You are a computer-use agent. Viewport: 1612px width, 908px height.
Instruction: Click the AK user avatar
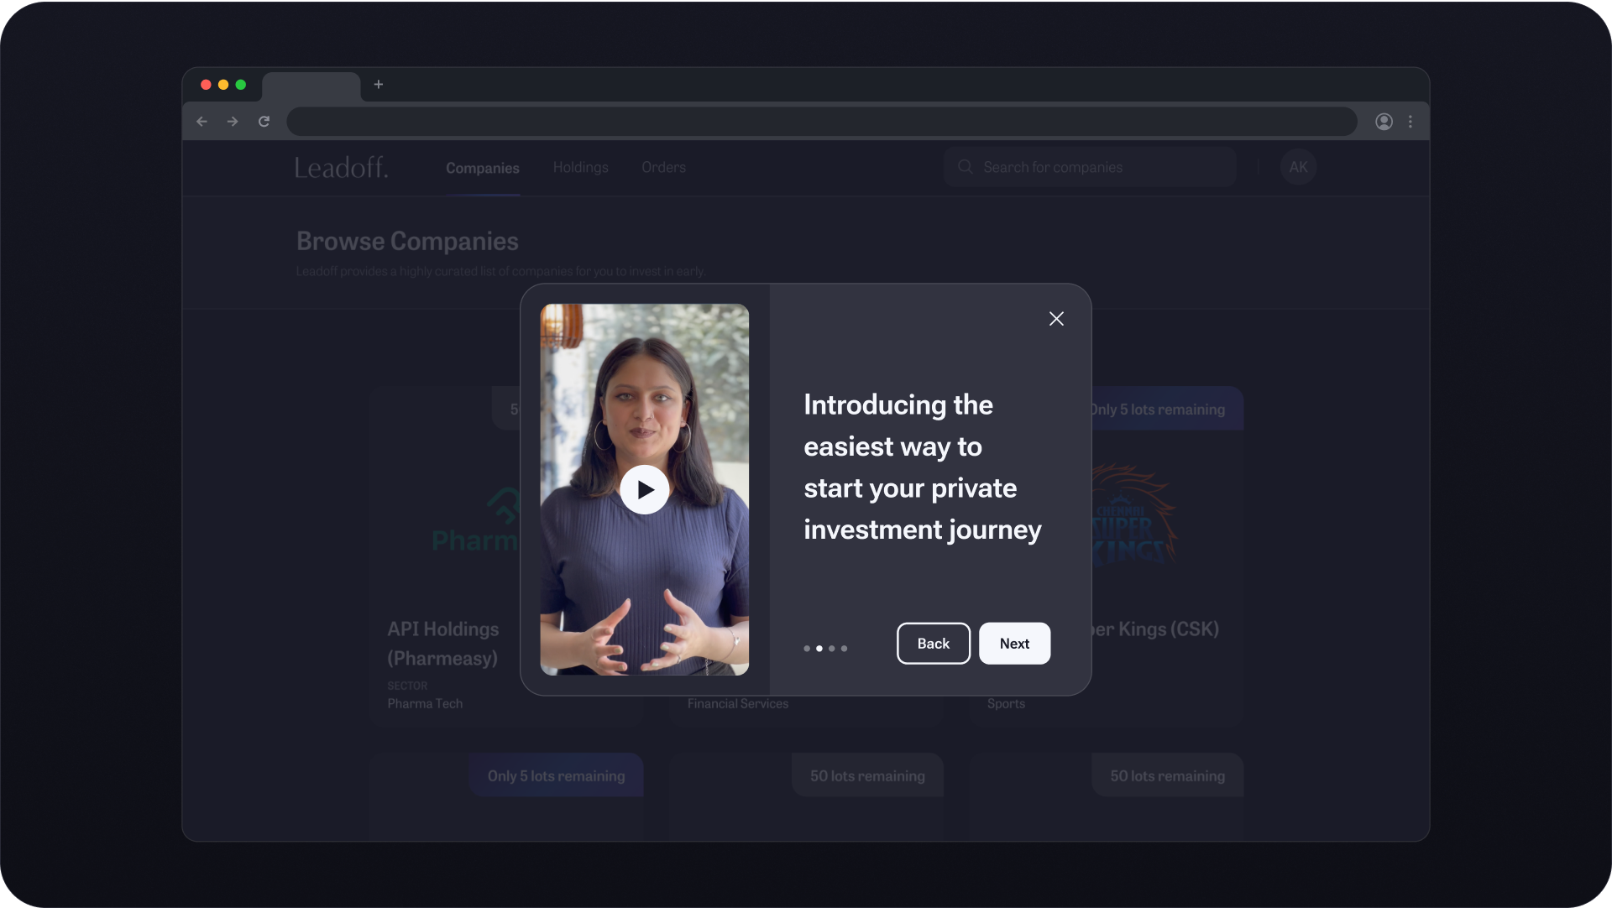(x=1298, y=167)
